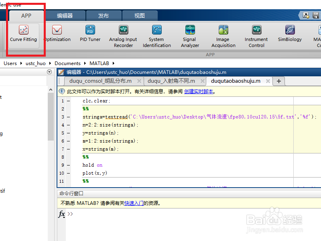Click the save icon in the top-right toolbar
This screenshot has width=321, height=241.
(315, 15)
